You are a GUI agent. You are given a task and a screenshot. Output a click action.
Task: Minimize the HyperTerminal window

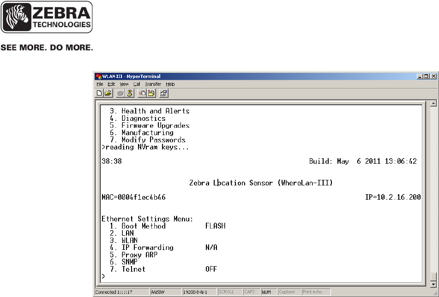[x=420, y=77]
